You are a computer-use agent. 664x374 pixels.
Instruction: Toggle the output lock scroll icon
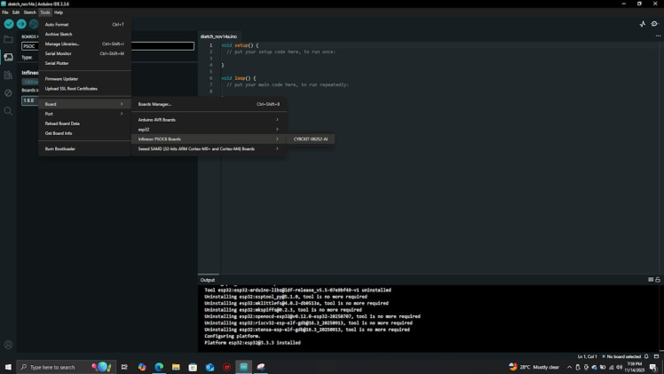coord(658,280)
